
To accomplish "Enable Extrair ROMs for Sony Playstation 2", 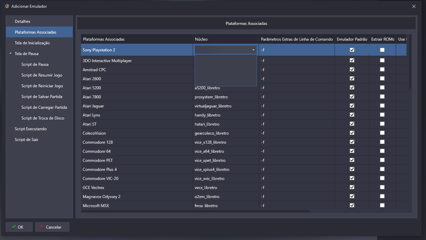I will click(x=382, y=50).
